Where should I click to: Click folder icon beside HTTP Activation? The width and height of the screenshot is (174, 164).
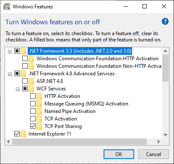tap(39, 96)
